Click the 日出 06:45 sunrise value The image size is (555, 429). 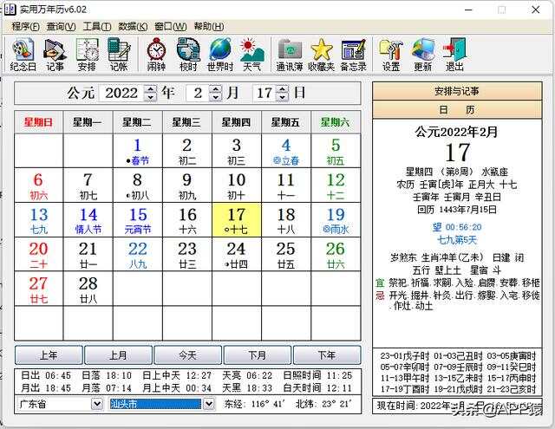(x=46, y=375)
